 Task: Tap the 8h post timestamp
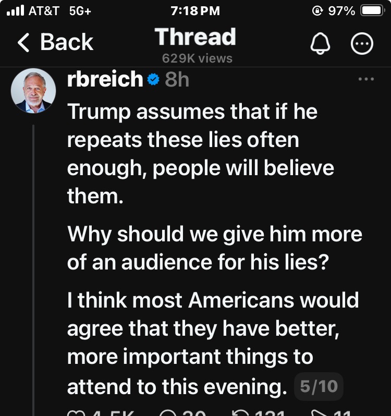[x=177, y=80]
